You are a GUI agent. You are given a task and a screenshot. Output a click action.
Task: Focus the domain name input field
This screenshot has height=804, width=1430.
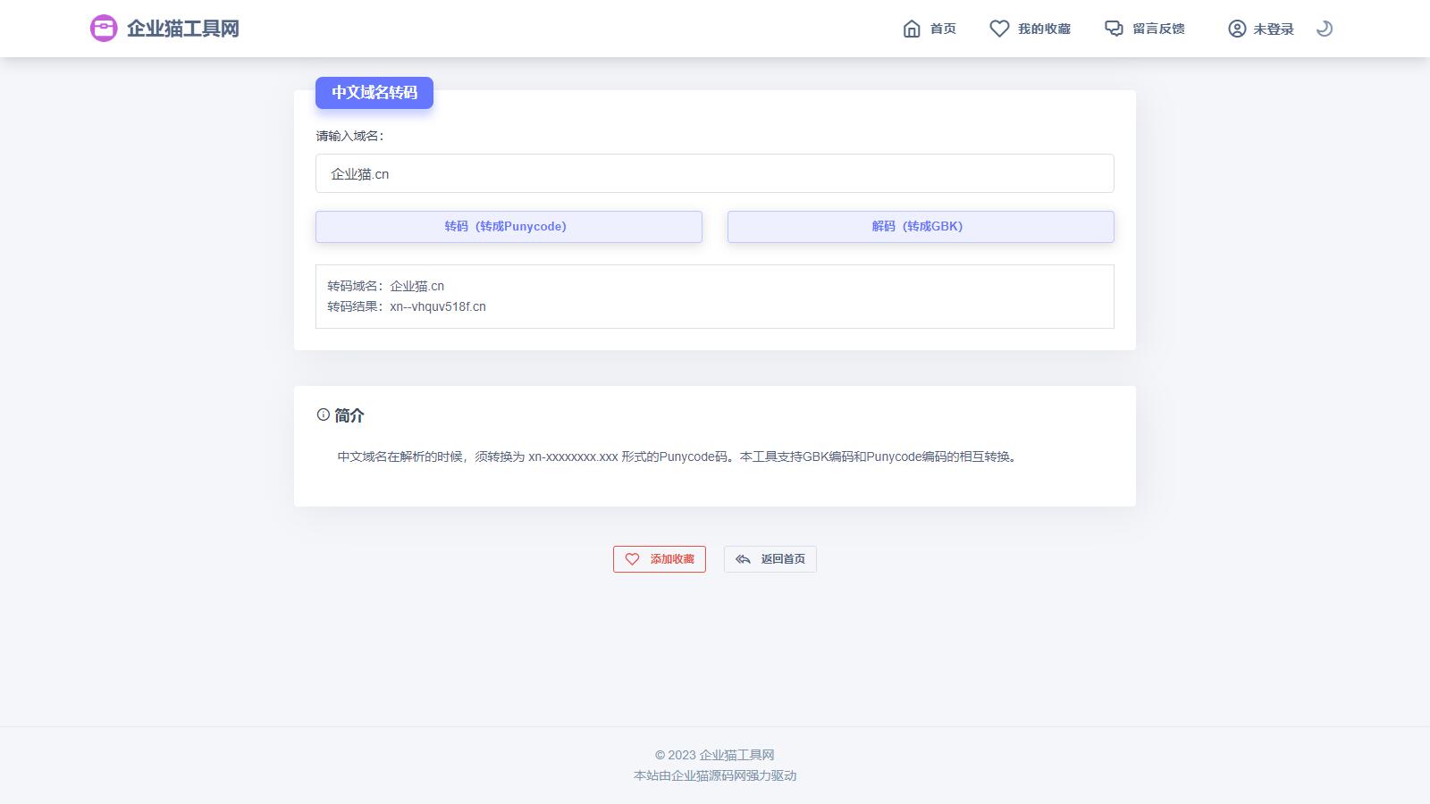click(714, 173)
